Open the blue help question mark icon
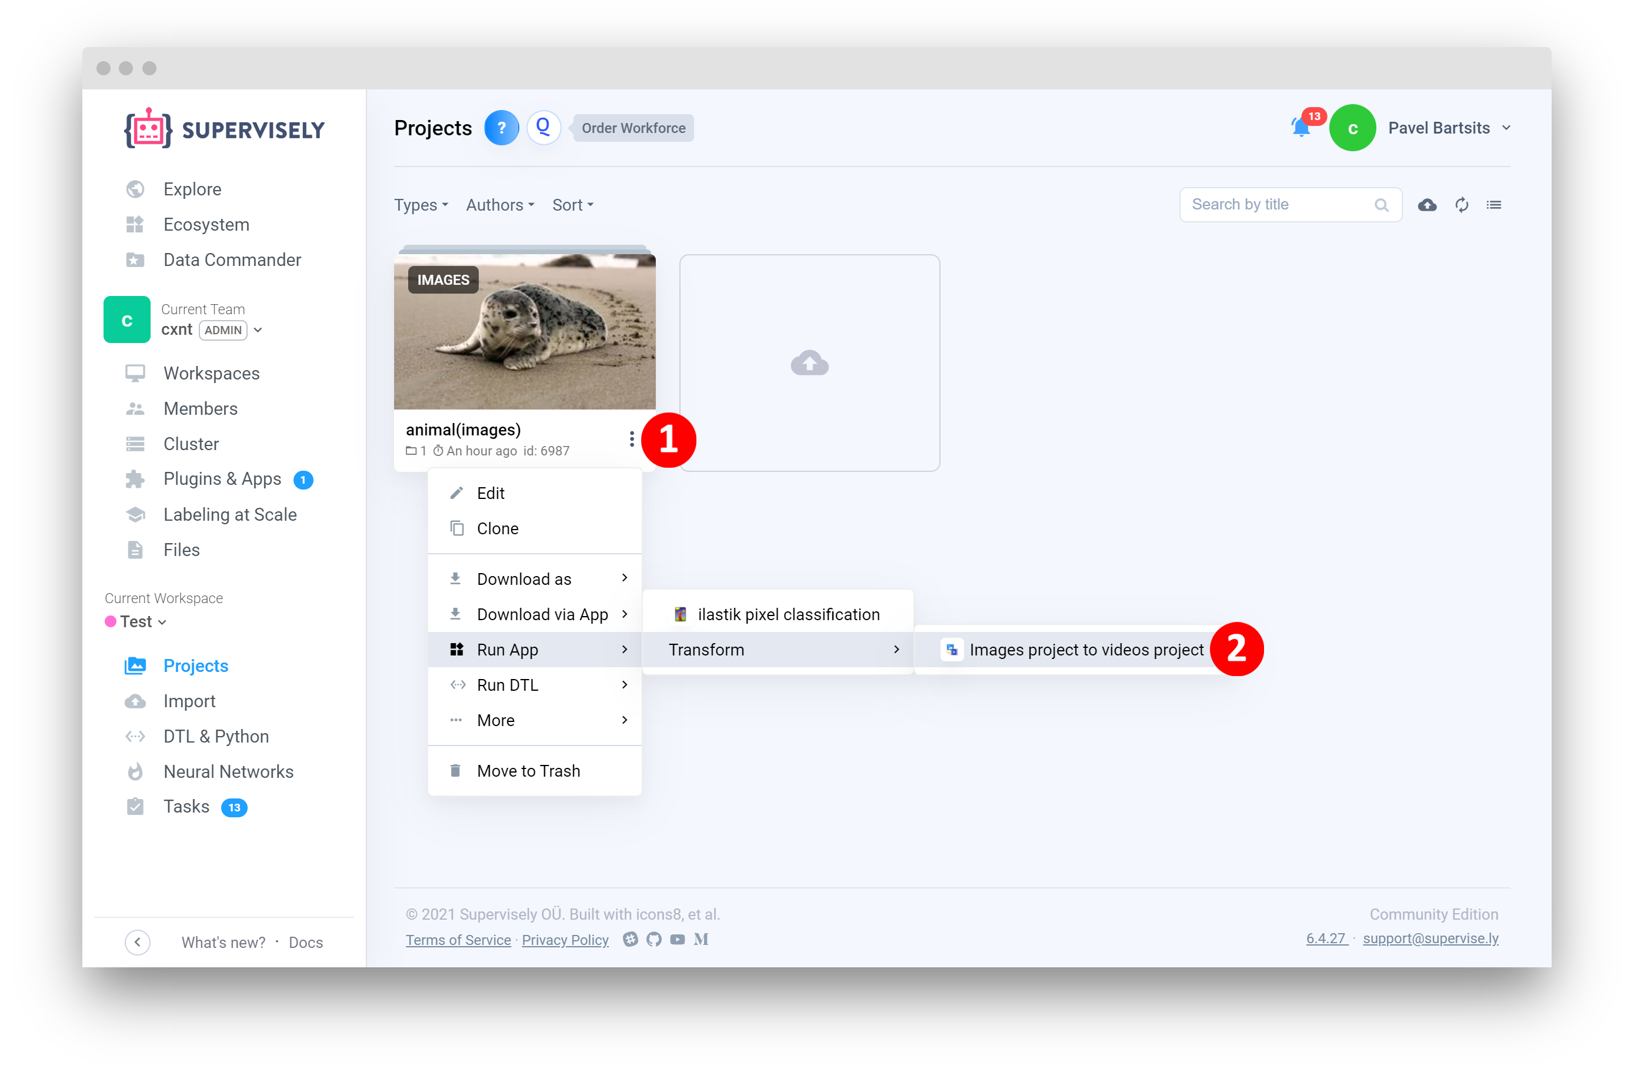Screen dimensions: 1634x1085 point(502,128)
